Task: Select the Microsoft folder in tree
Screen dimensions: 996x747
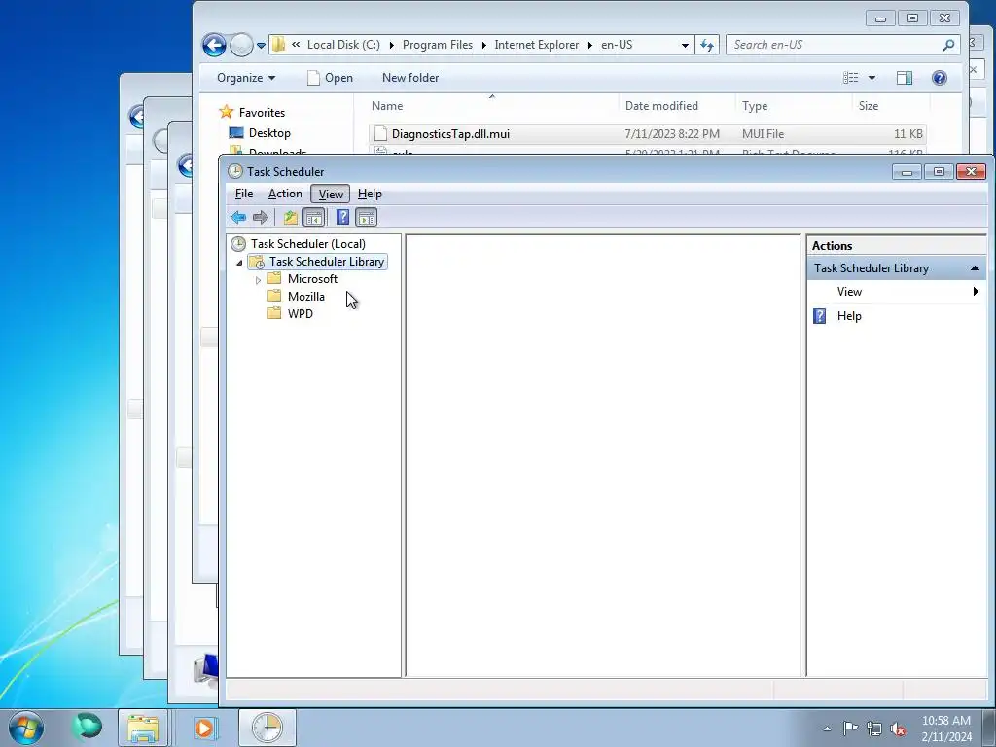Action: coord(312,279)
